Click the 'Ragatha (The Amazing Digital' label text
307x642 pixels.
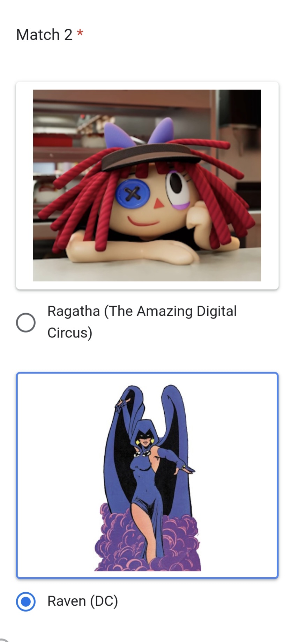tap(142, 311)
